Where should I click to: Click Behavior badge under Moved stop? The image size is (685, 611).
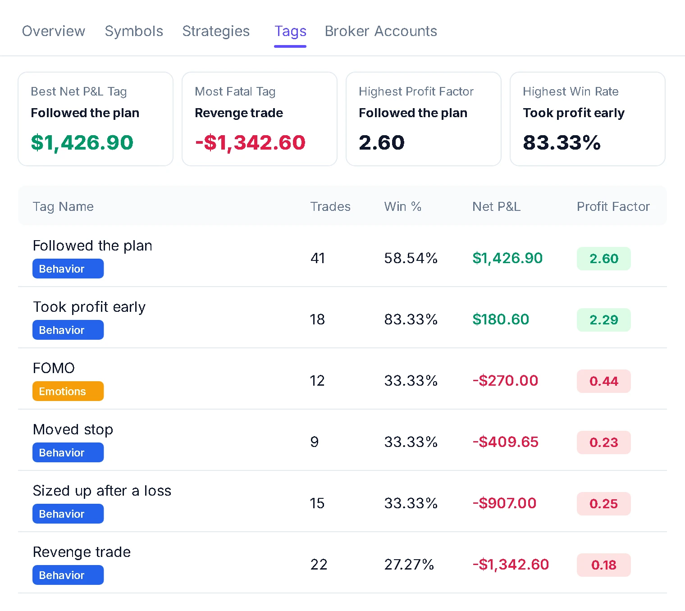coord(68,452)
